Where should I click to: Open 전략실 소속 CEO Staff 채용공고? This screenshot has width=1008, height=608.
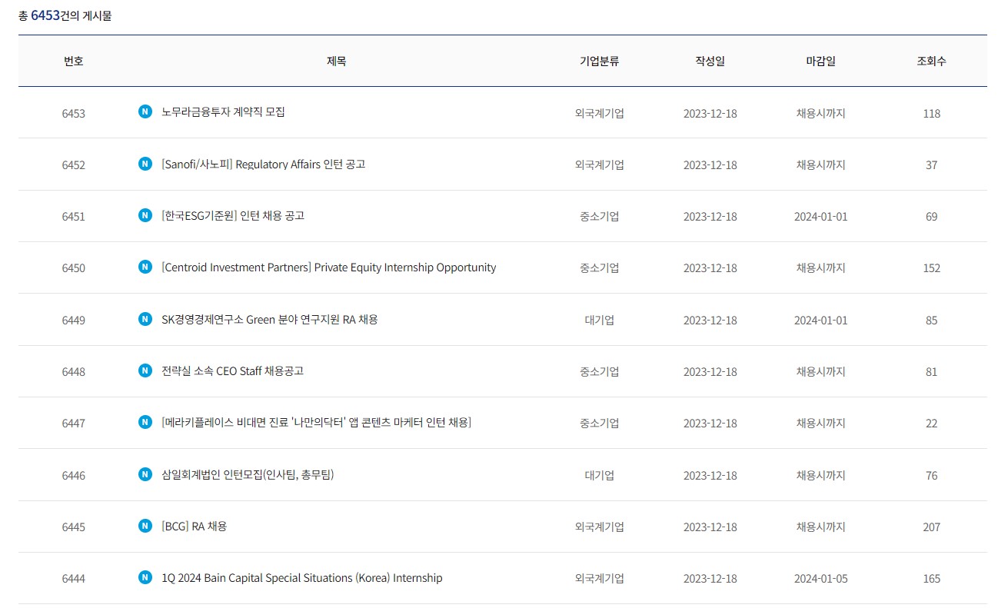click(233, 371)
